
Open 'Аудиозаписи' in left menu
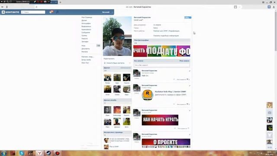pos(86,29)
